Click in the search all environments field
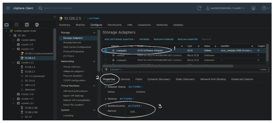Screen dimensions: 274x123 [x=58, y=8]
